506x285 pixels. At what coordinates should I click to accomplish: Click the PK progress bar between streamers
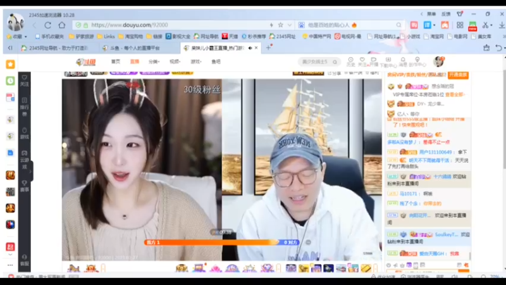tap(222, 242)
